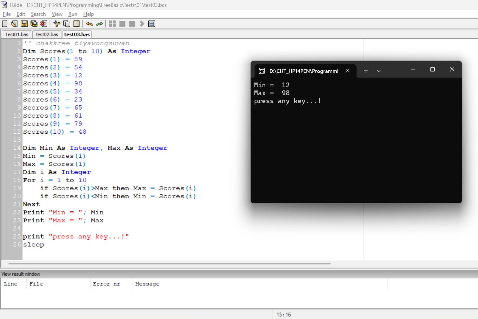The width and height of the screenshot is (478, 319).
Task: Close the console tab titled D:\CHT_HP14PEN
Action: 347,71
